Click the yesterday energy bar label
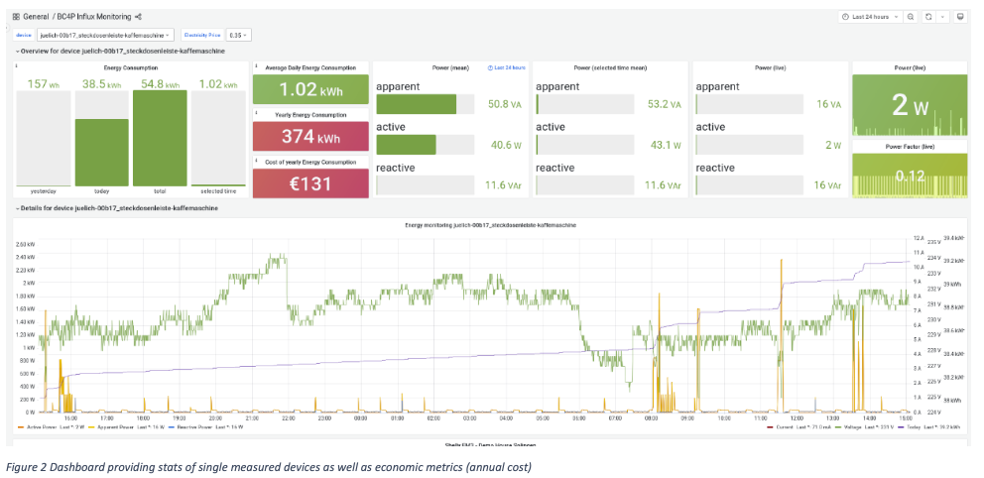This screenshot has width=984, height=478. [x=43, y=191]
